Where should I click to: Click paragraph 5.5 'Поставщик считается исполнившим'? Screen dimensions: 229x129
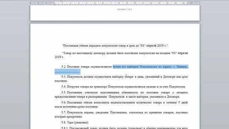tap(121, 95)
